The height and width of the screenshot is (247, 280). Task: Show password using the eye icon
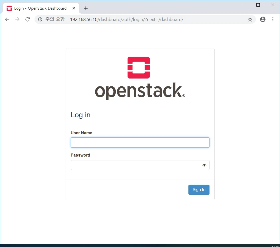[204, 165]
